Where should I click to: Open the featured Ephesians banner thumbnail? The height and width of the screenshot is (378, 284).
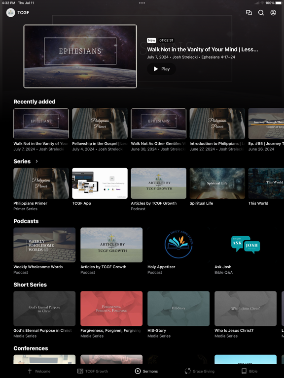pyautogui.click(x=80, y=57)
